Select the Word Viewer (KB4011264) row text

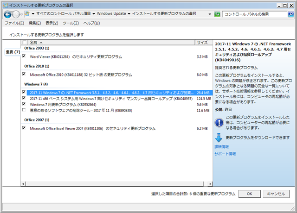click(76, 56)
